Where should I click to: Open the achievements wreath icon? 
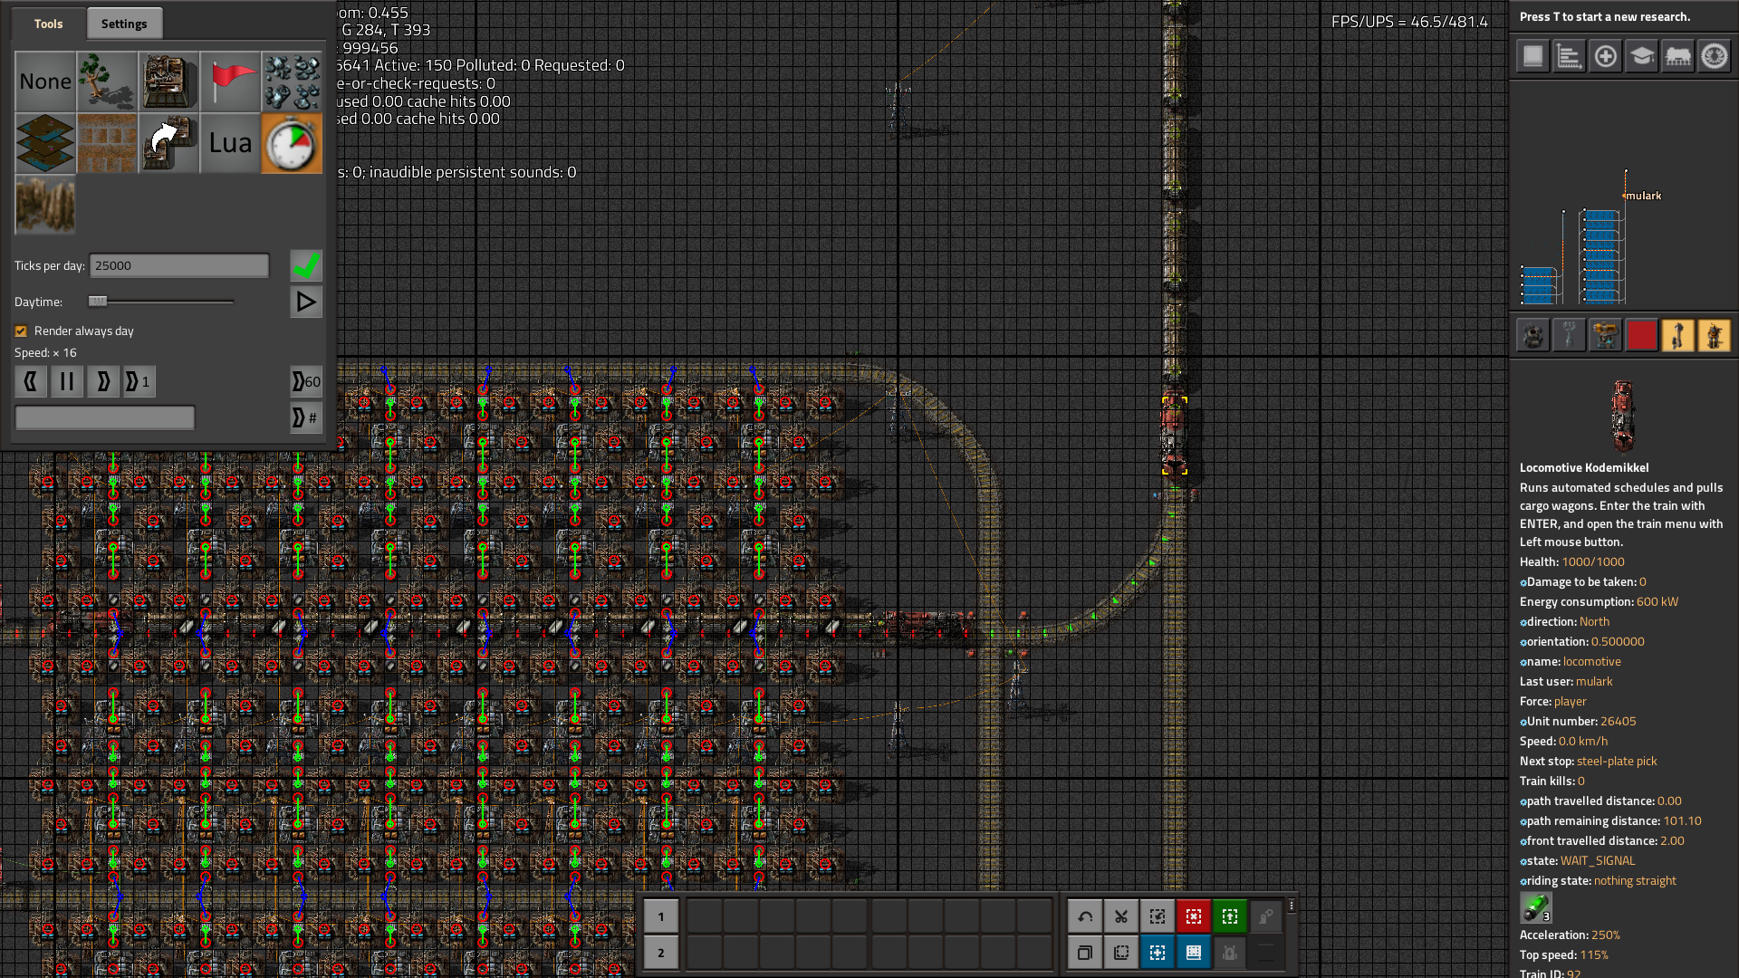tap(1715, 56)
